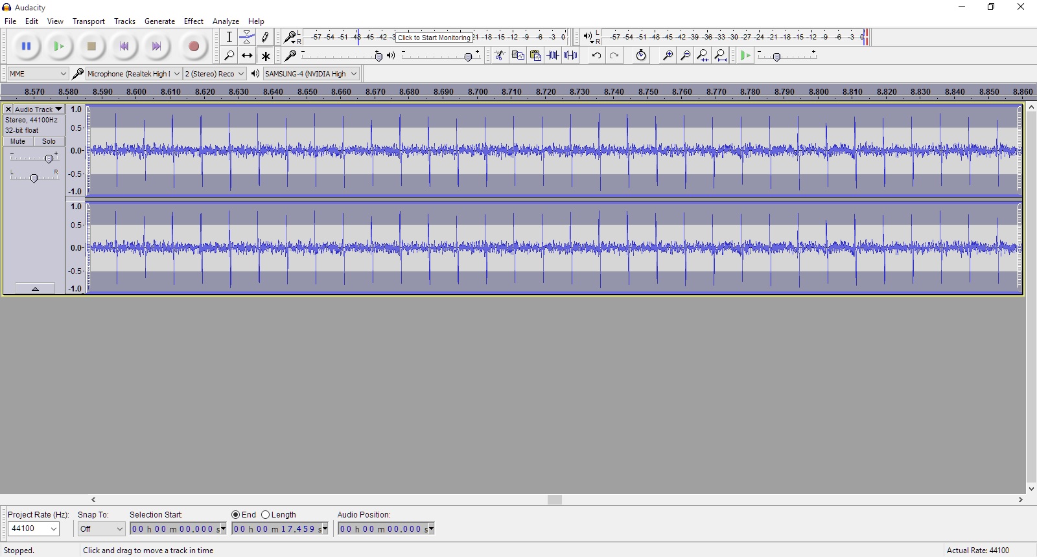Viewport: 1037px width, 557px height.
Task: Click the Fit Project zoom icon
Action: (x=721, y=56)
